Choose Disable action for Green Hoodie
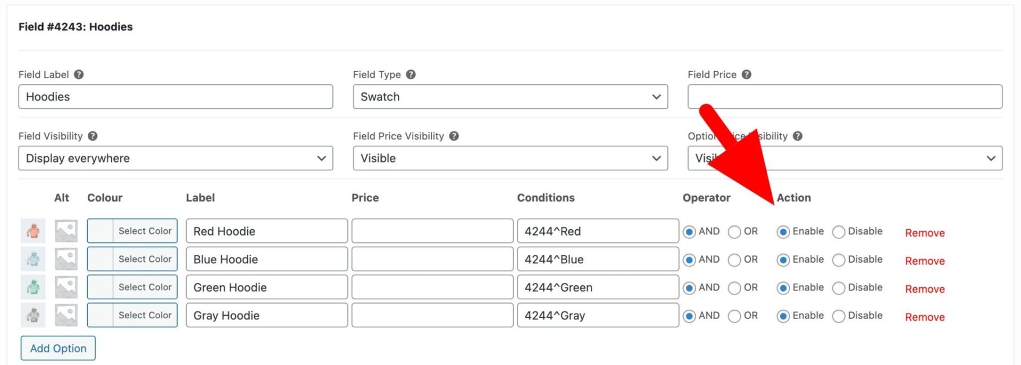The width and height of the screenshot is (1021, 365). click(x=839, y=288)
